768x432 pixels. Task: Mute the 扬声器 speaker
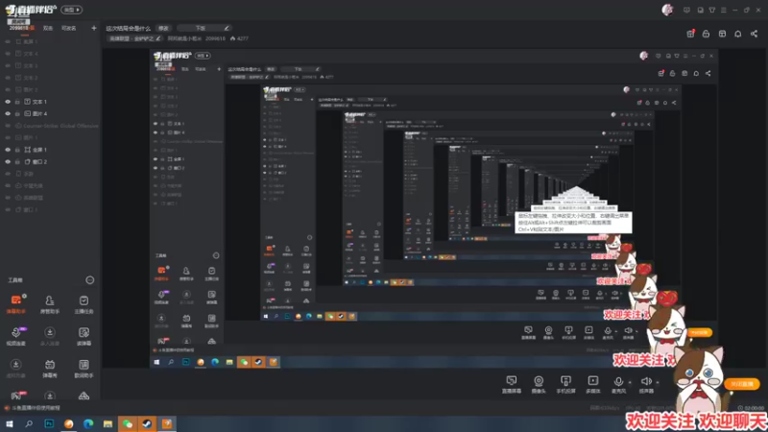(646, 385)
